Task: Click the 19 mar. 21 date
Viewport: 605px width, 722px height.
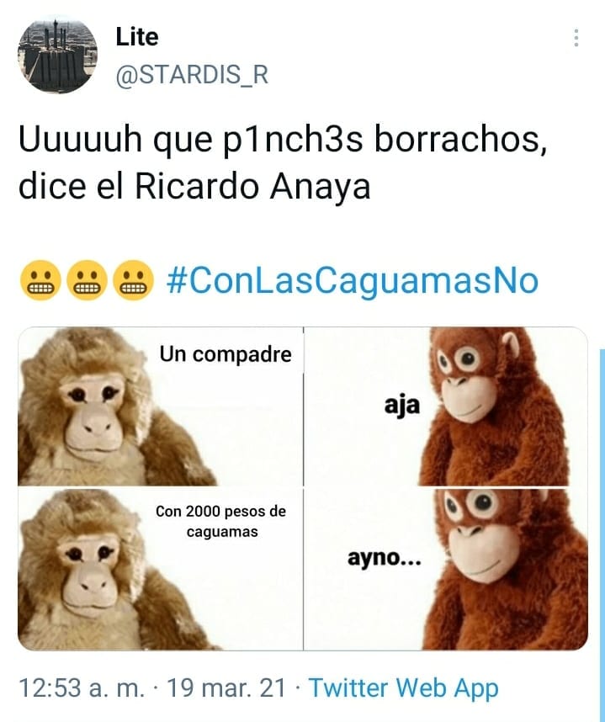Action: point(226,688)
